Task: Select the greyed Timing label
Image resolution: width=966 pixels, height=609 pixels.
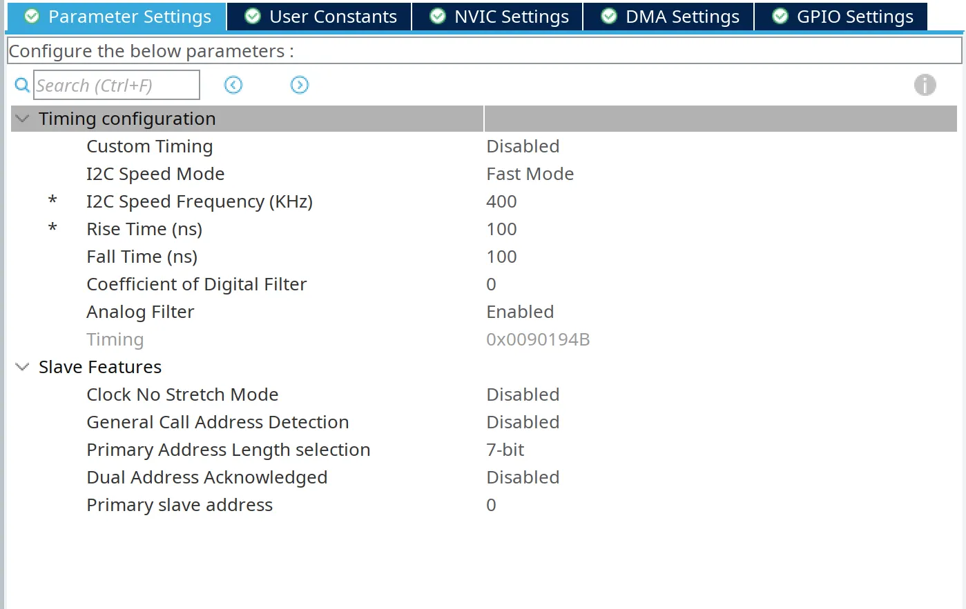Action: point(115,339)
